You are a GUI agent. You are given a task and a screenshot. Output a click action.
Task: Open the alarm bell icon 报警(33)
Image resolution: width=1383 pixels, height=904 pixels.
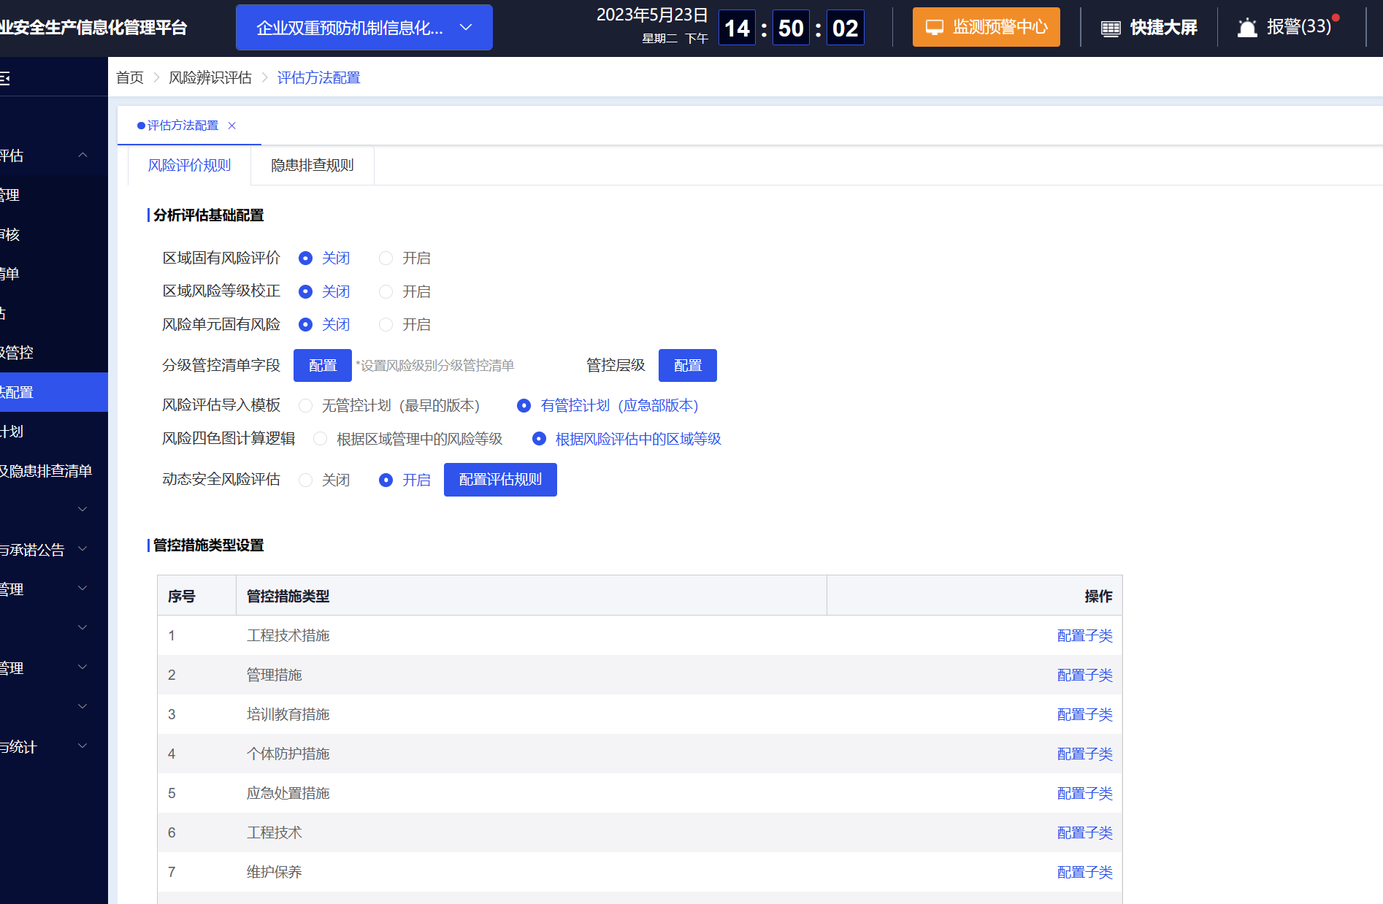tap(1247, 28)
